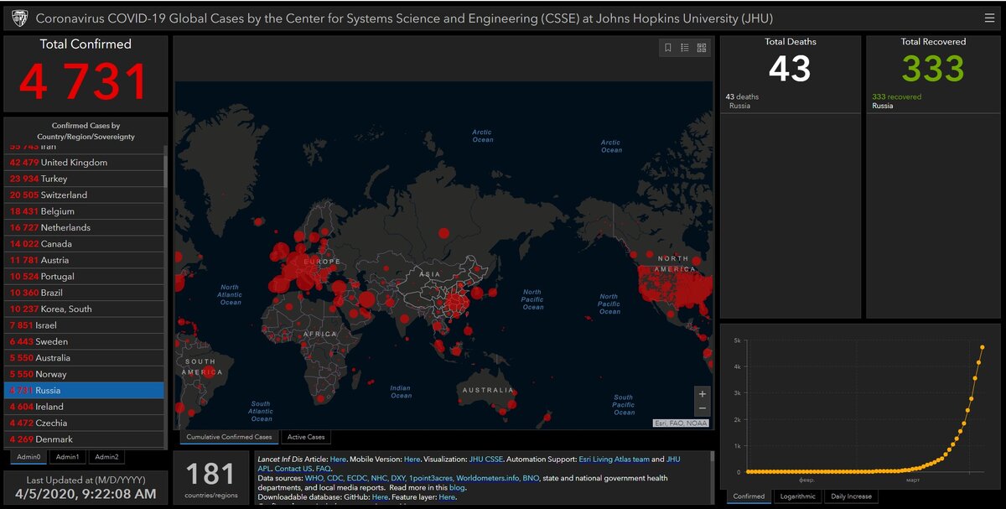The width and height of the screenshot is (1006, 509).
Task: Select Canada in country list
Action: (x=84, y=244)
